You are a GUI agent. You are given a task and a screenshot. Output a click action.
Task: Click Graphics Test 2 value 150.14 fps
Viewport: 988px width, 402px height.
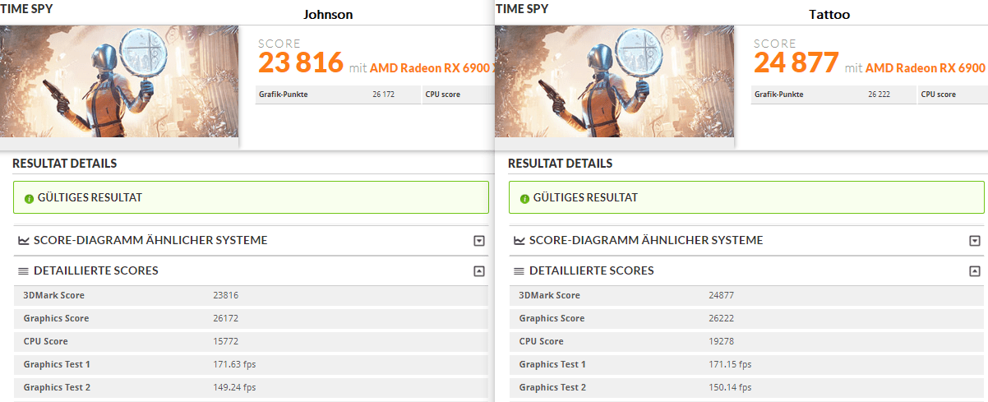(x=730, y=387)
